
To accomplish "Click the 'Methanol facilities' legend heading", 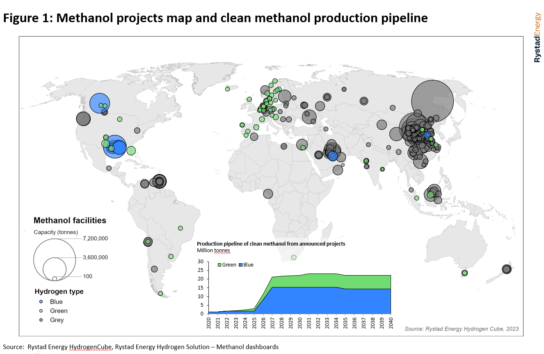I will click(x=70, y=221).
